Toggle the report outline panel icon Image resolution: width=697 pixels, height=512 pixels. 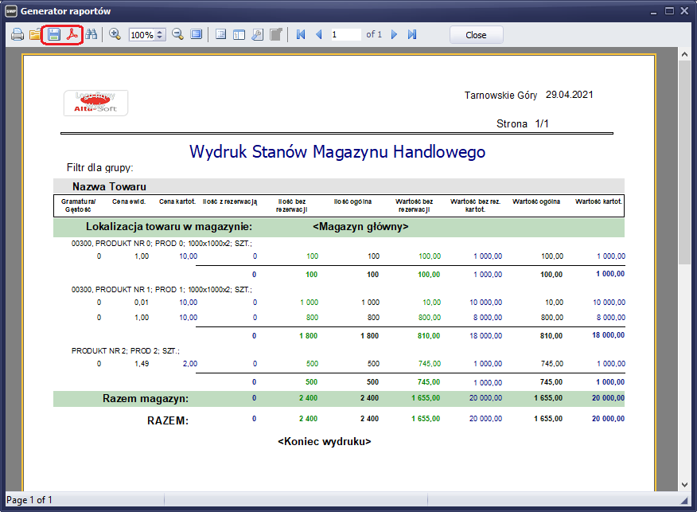[220, 35]
